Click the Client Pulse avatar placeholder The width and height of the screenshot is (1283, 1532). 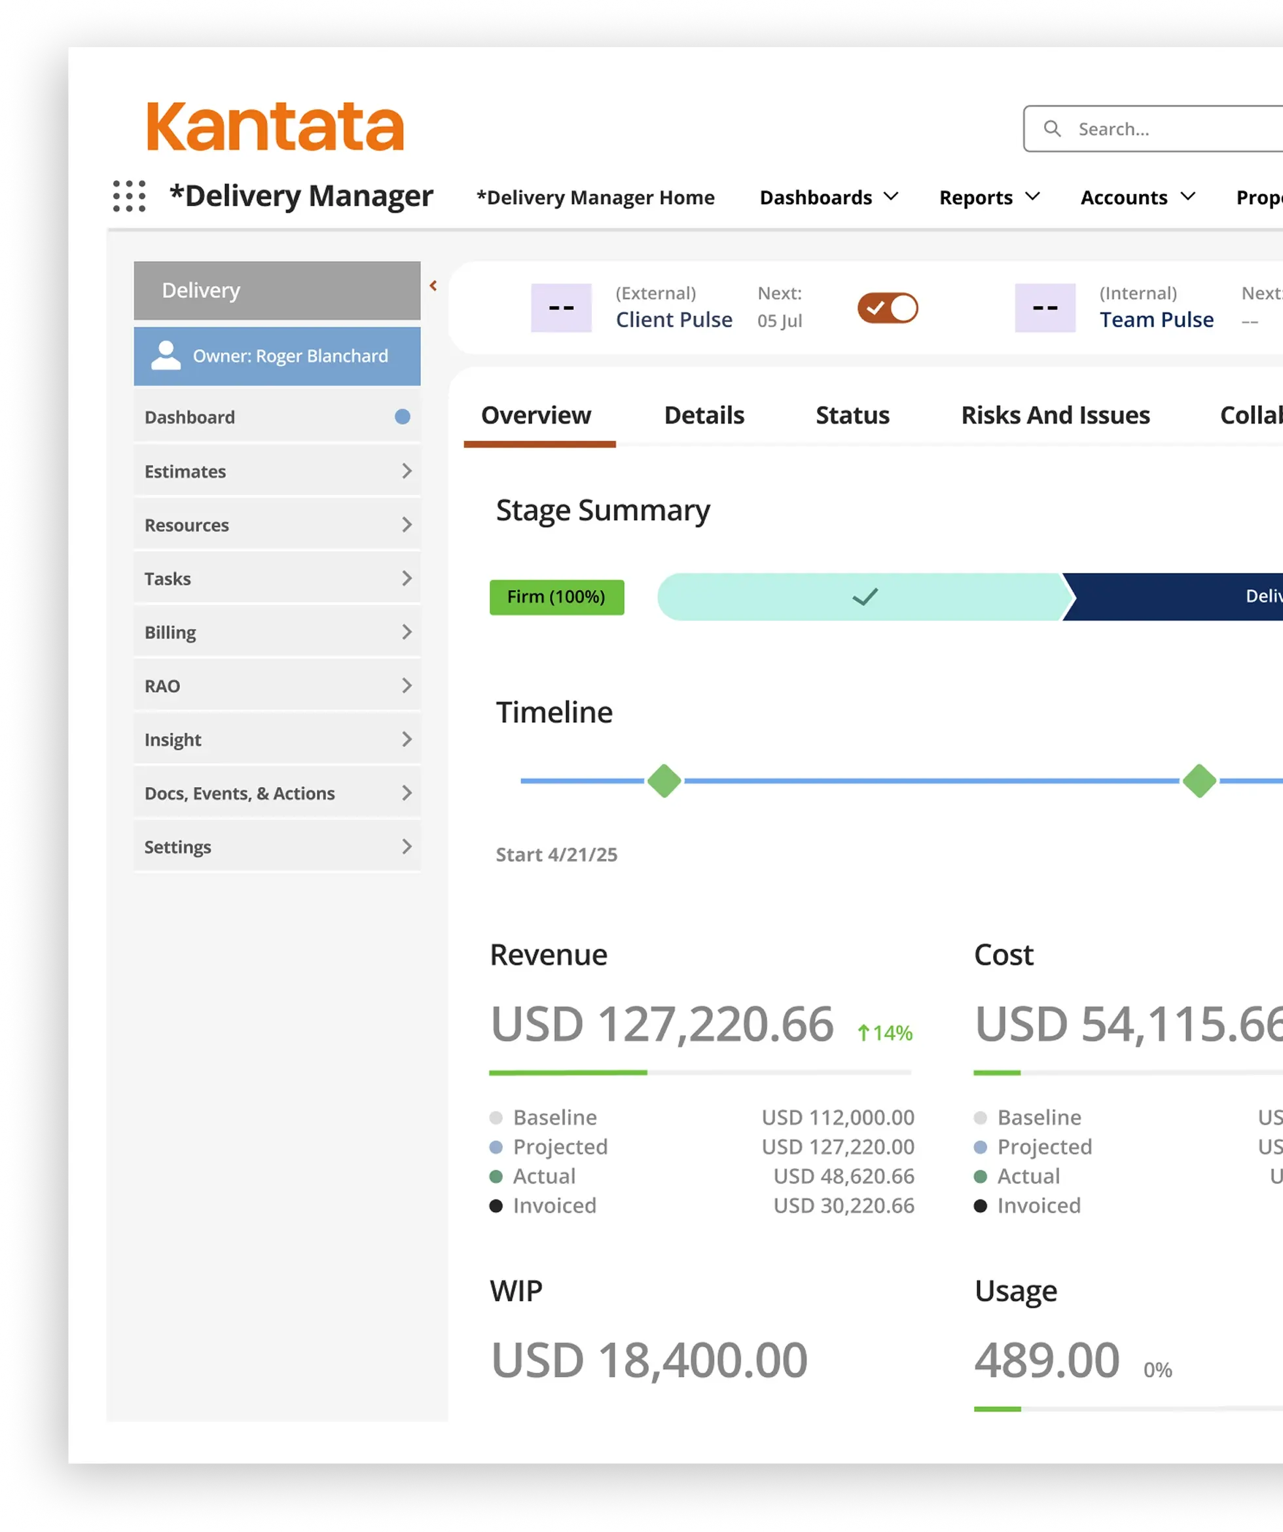[560, 307]
